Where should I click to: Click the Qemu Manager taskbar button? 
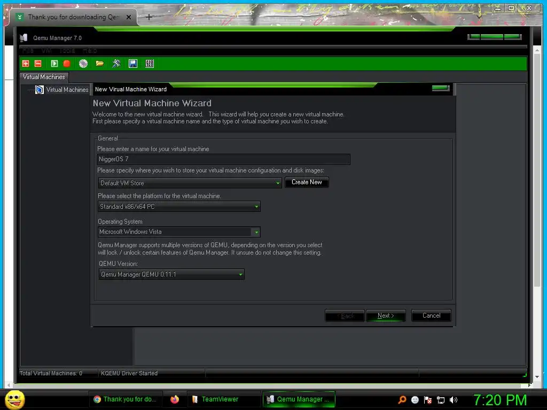point(299,399)
